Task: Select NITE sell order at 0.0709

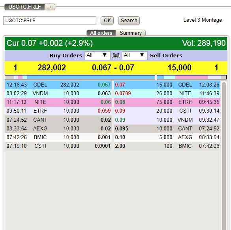Action: pyautogui.click(x=167, y=94)
